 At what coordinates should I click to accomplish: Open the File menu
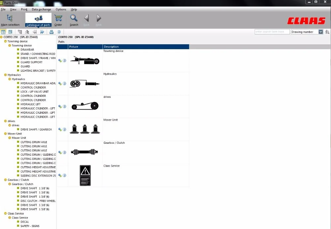[x=3, y=9]
